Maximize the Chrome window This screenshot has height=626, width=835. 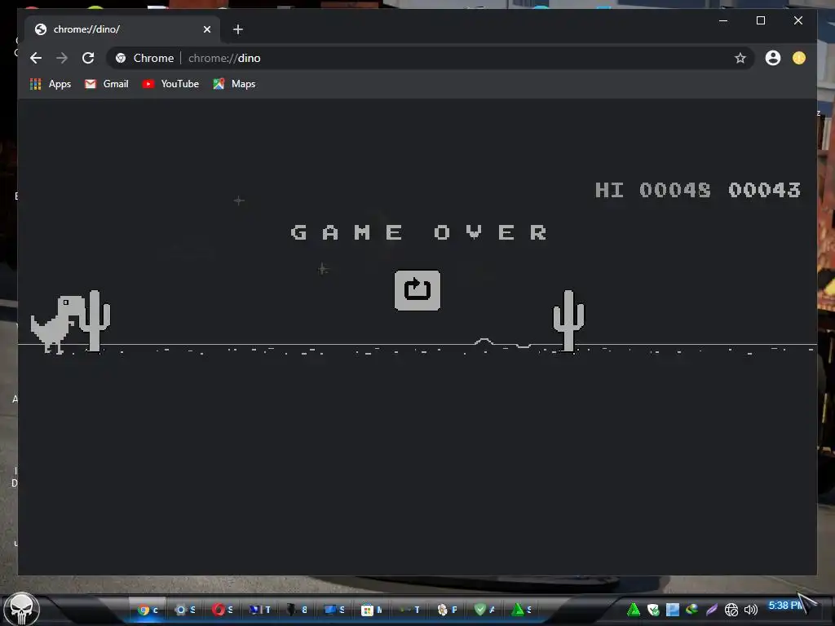coord(761,20)
